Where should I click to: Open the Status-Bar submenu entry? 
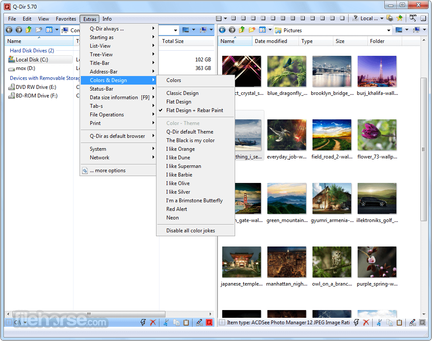[x=119, y=88]
